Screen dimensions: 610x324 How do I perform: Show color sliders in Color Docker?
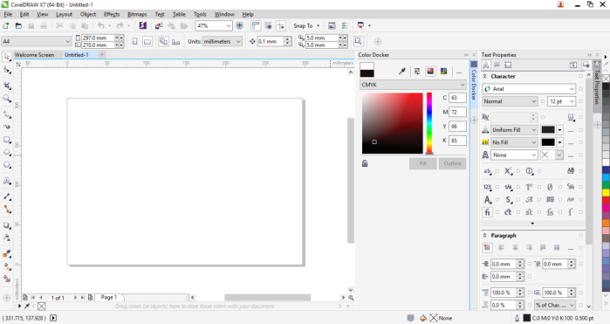click(417, 71)
